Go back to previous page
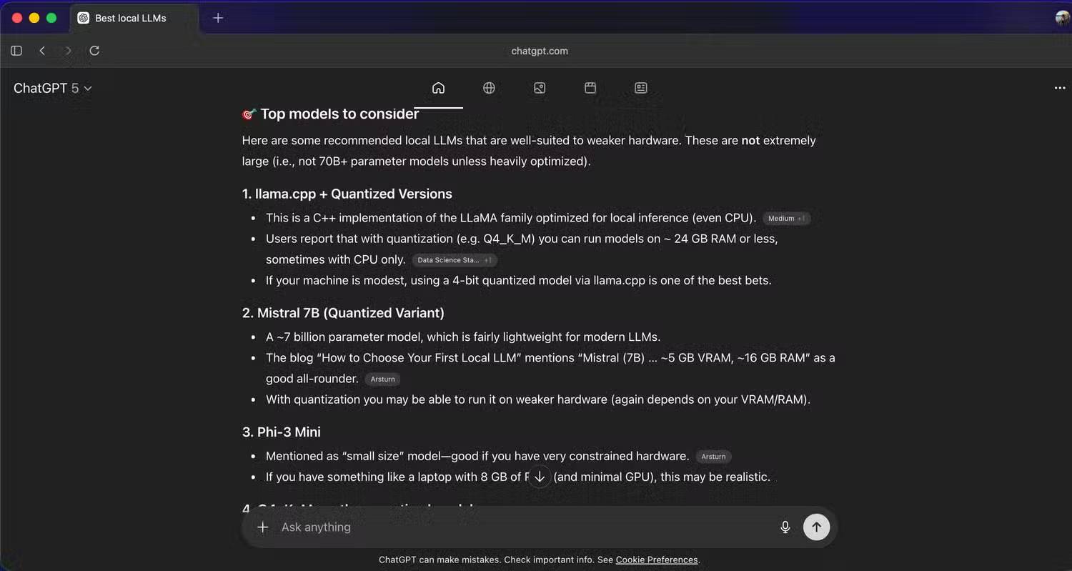This screenshot has width=1072, height=571. pos(42,51)
